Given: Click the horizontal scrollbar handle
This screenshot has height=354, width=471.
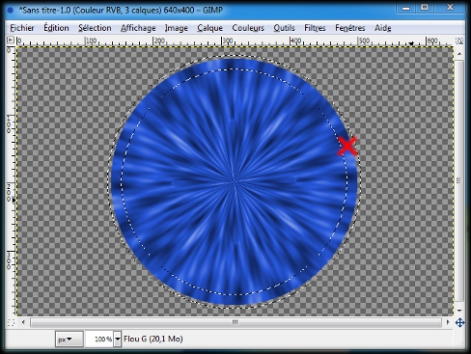Looking at the screenshot, I should coord(235,322).
